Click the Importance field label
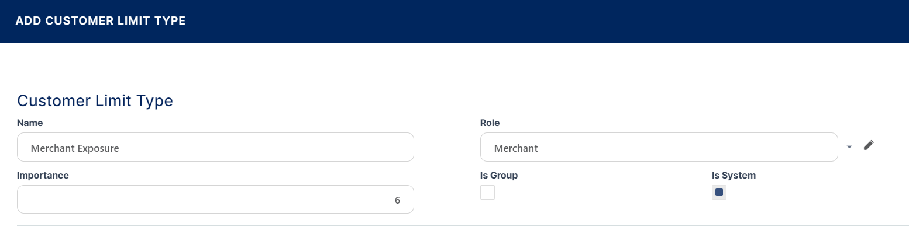The height and width of the screenshot is (234, 909). pos(43,175)
